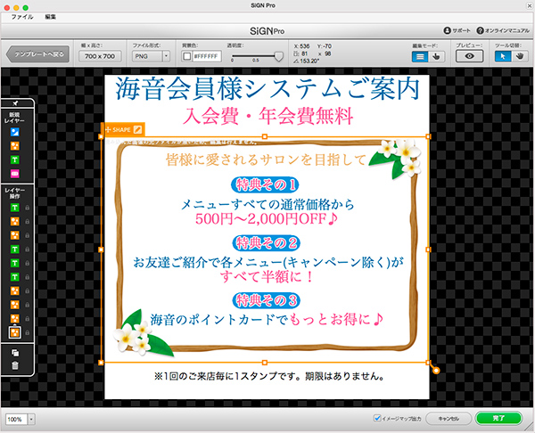Switch to hand pan tool
The image size is (535, 433).
pos(519,55)
